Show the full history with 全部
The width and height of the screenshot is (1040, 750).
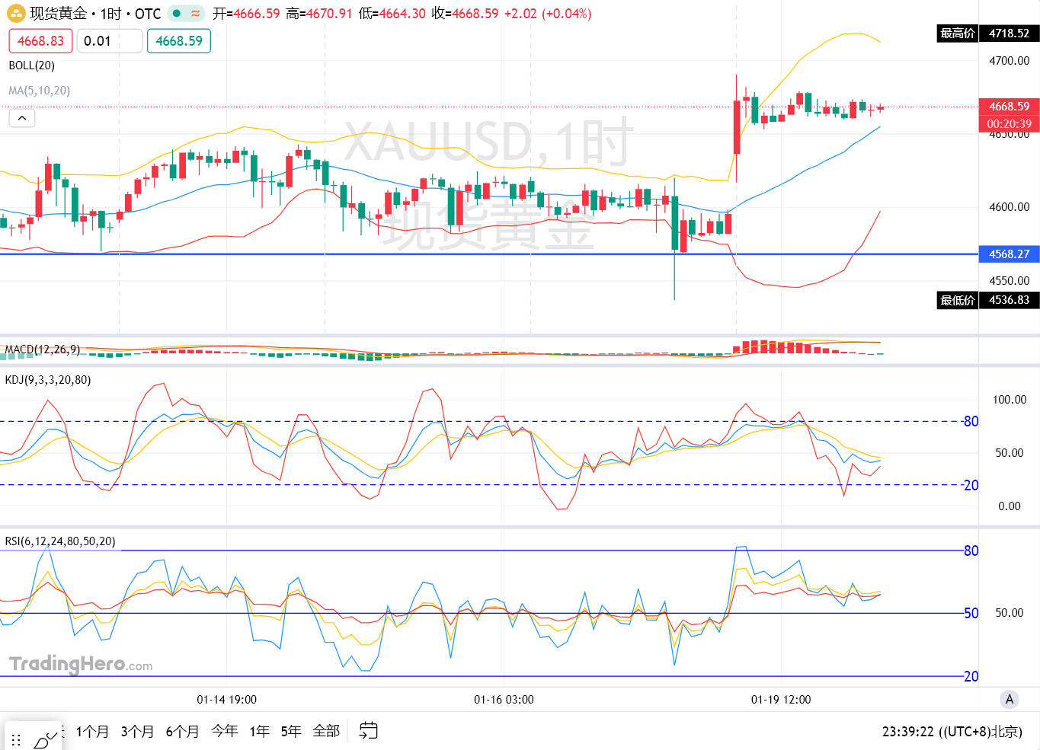[326, 732]
